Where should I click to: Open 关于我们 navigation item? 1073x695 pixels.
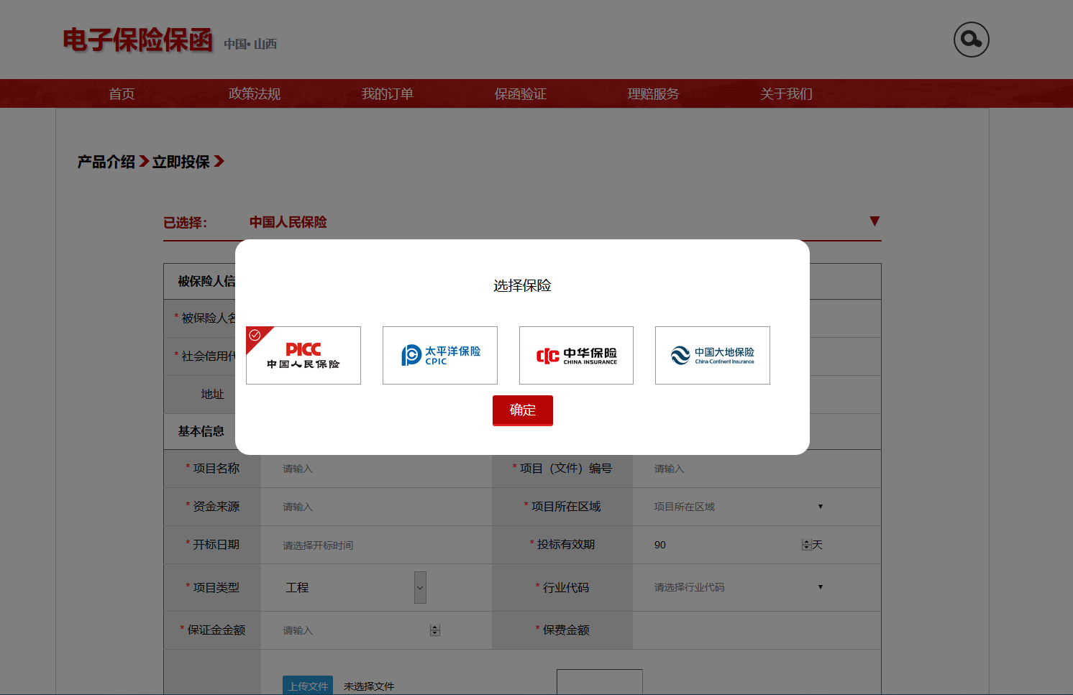786,94
